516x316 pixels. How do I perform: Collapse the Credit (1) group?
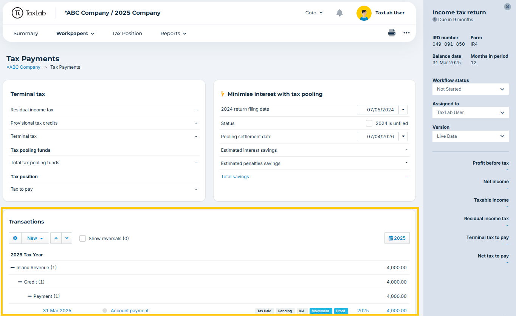(x=20, y=282)
